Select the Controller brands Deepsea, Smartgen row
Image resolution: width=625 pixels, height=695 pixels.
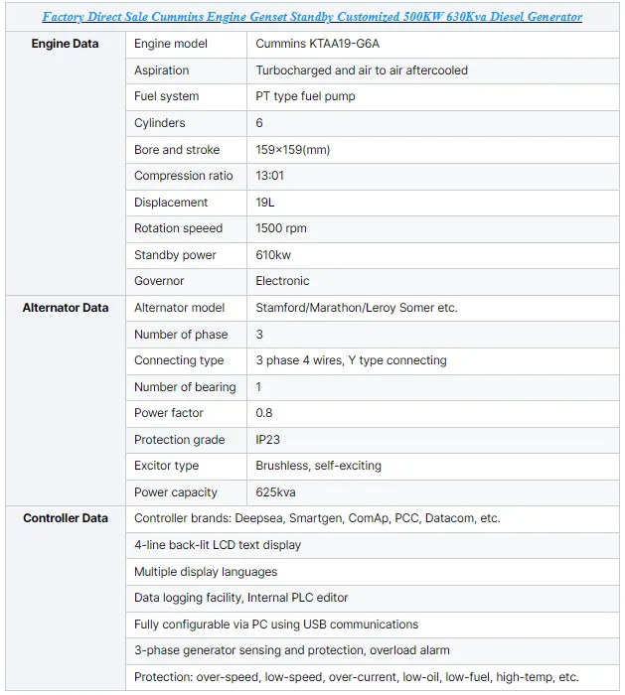373,518
